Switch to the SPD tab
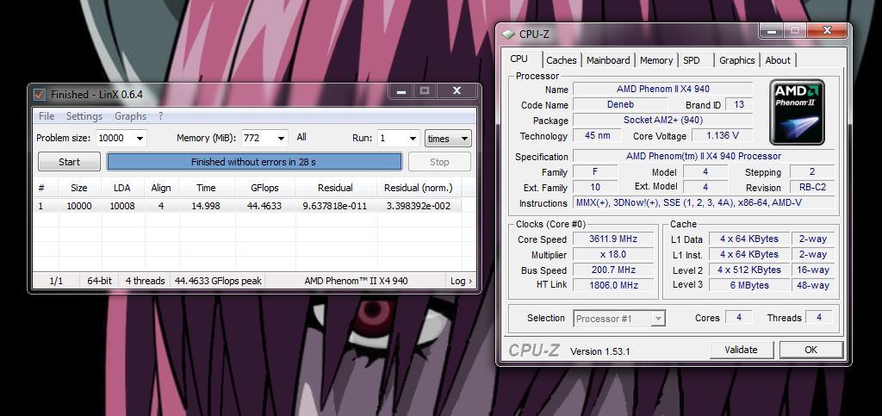 [x=692, y=60]
